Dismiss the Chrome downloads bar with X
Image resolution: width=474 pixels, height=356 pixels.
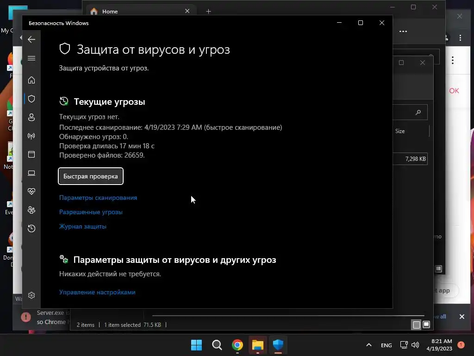point(462,317)
